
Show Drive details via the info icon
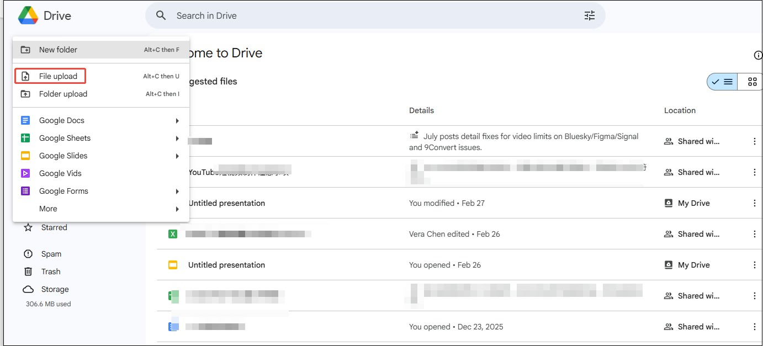(x=758, y=55)
